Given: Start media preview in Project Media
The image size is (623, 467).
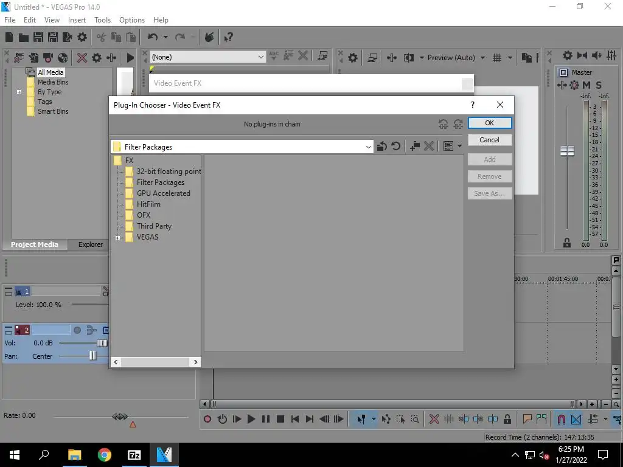Looking at the screenshot, I should (130, 58).
